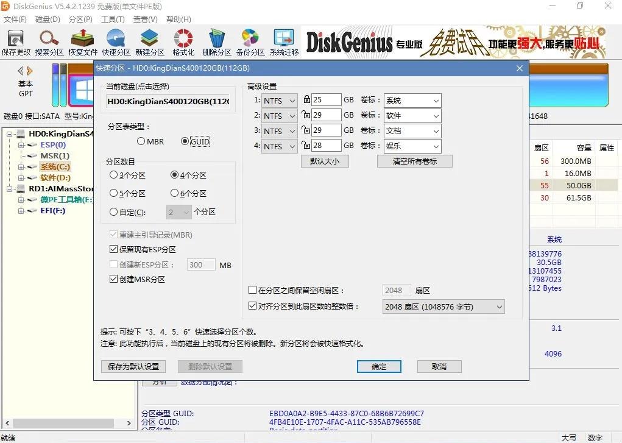Screen dimensions: 622x443
Task: Open the Search Partition (搜索分区) tool
Action: [x=49, y=43]
